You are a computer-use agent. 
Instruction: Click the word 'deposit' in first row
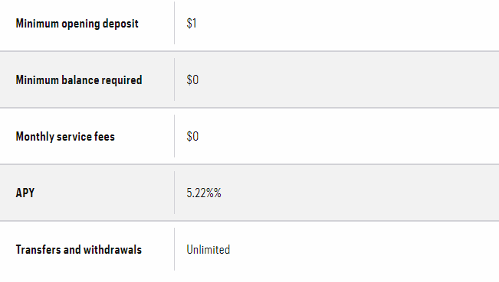[x=120, y=24]
